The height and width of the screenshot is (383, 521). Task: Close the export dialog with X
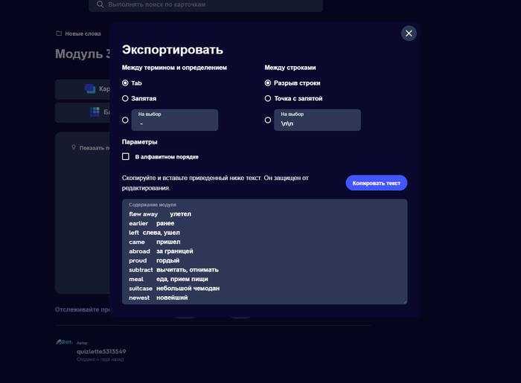click(409, 33)
